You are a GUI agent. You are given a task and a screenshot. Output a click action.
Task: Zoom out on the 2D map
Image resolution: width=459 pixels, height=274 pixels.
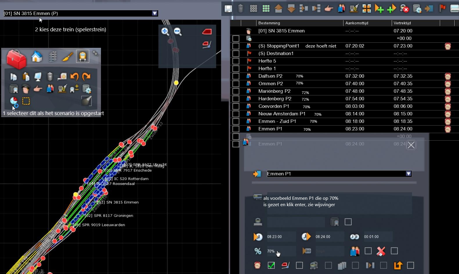coord(178,31)
